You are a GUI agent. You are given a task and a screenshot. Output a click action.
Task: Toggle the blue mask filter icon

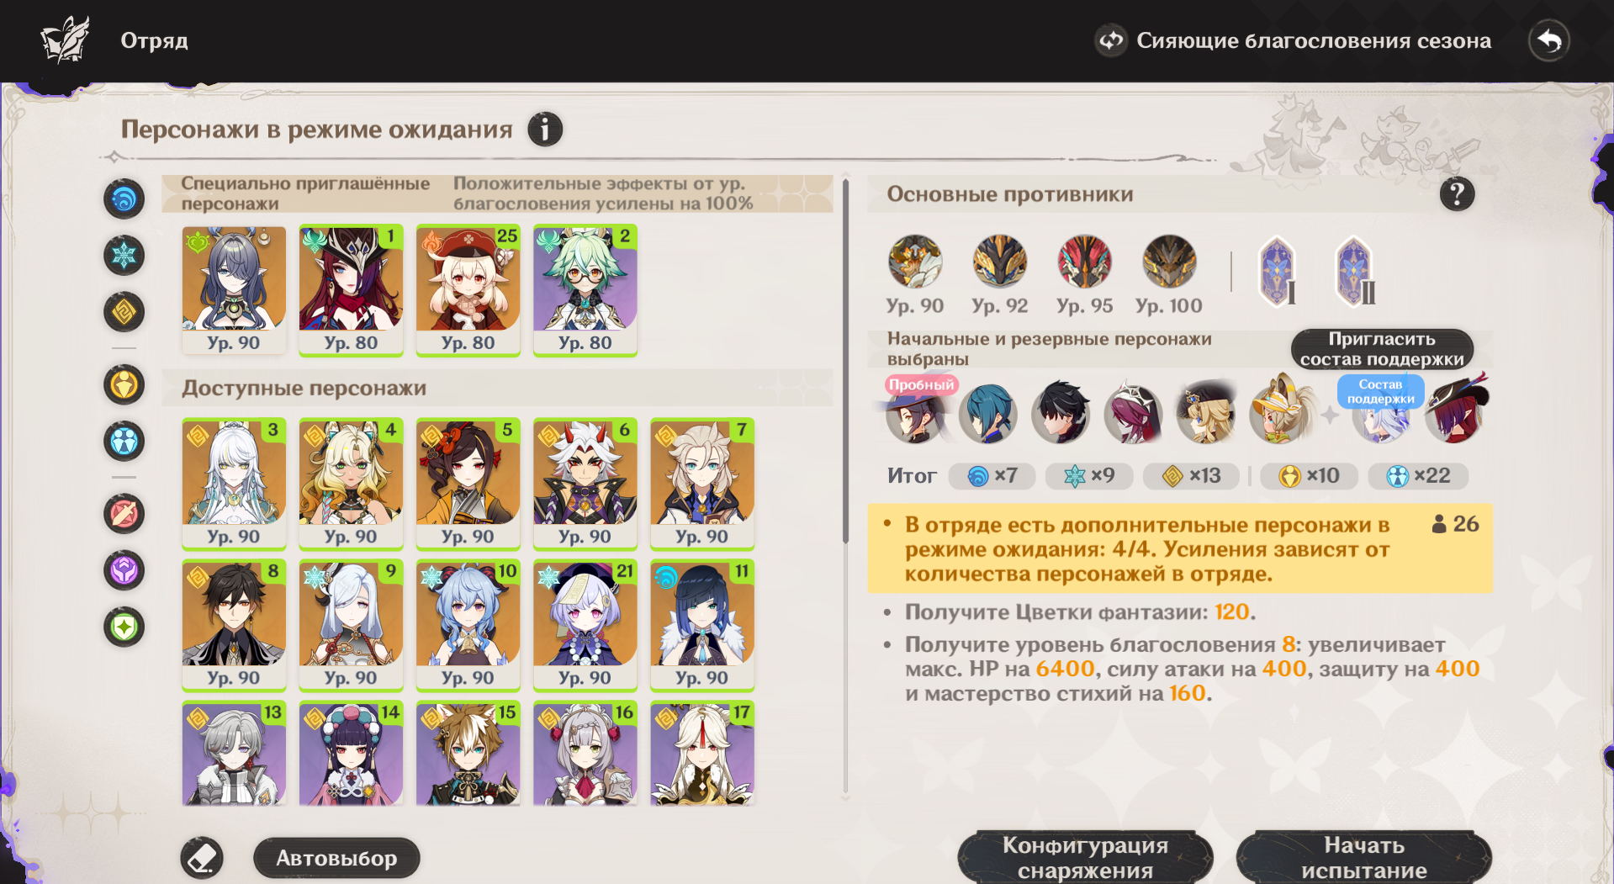click(124, 441)
